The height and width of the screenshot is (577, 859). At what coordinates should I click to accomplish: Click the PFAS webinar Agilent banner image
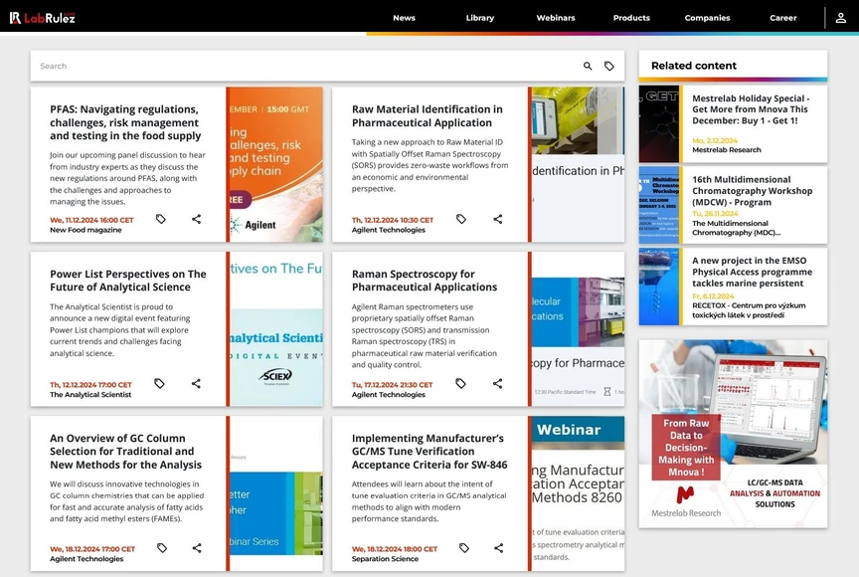pos(276,164)
